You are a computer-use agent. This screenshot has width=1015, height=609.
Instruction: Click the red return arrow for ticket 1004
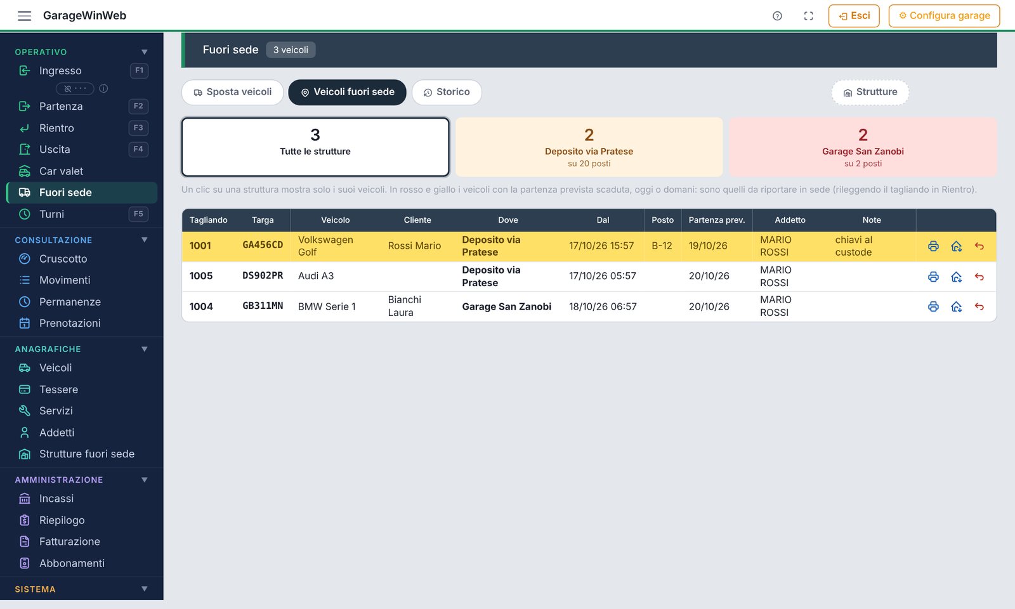979,306
